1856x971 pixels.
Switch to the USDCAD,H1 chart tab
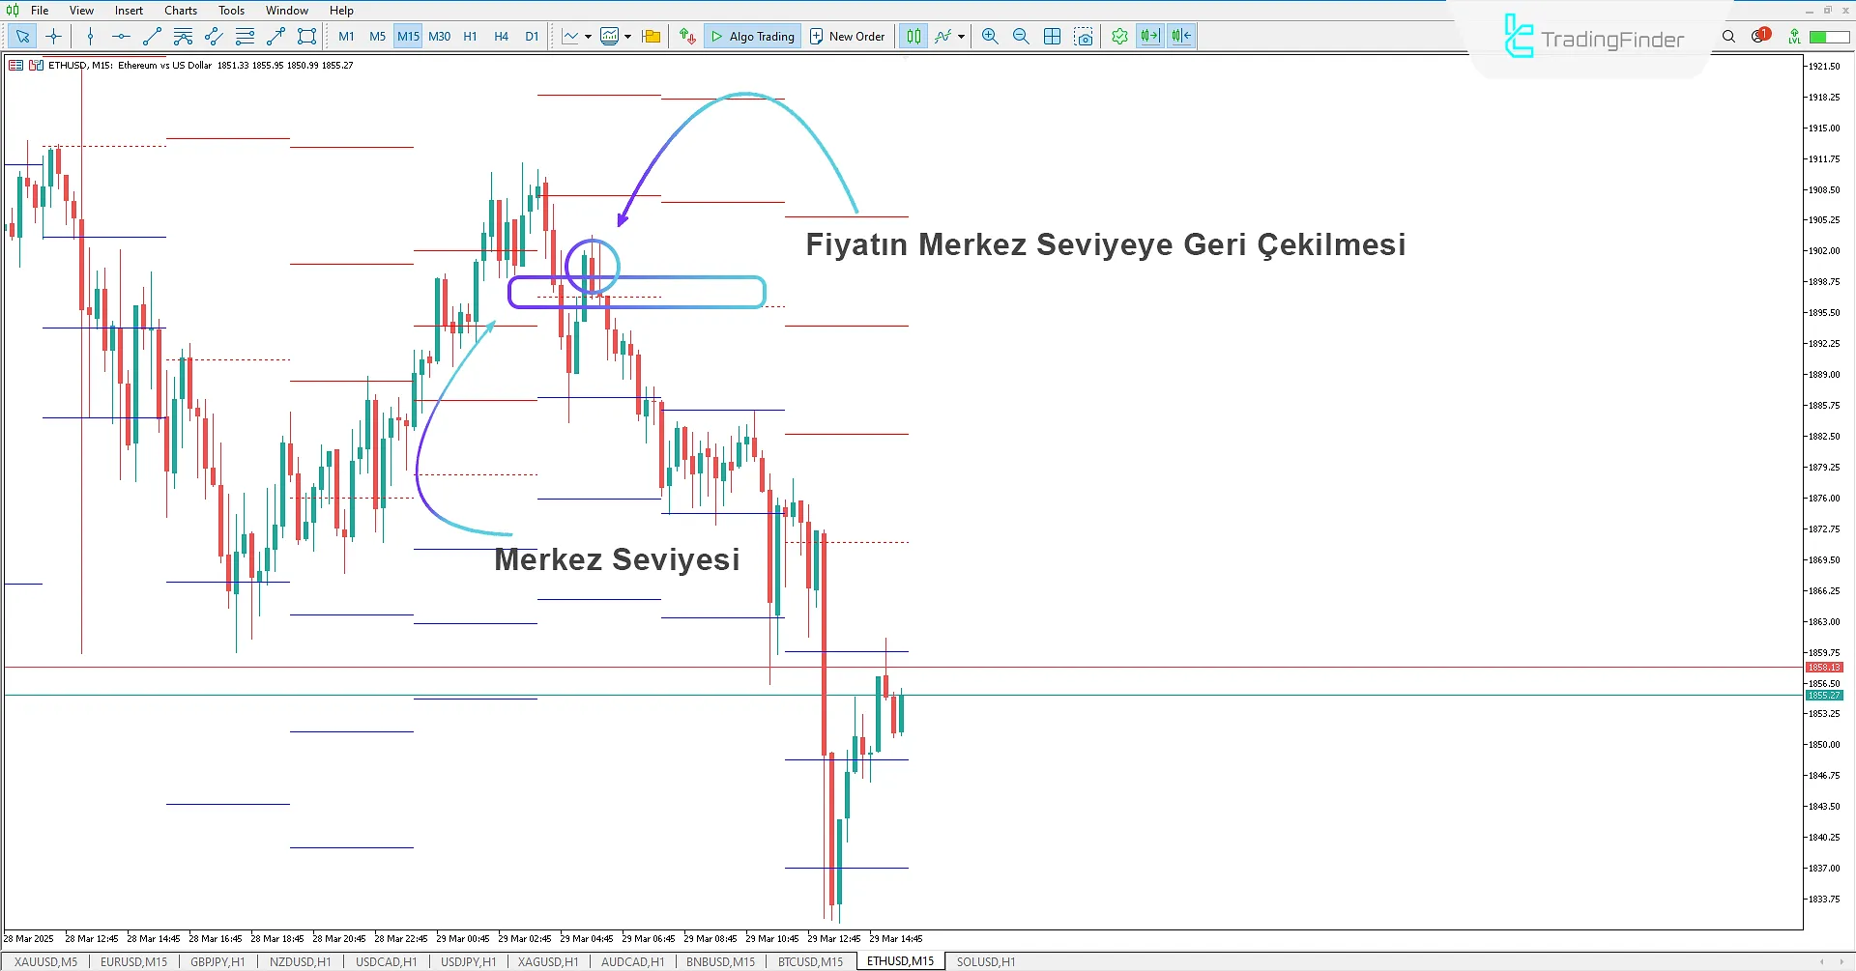[x=386, y=961]
